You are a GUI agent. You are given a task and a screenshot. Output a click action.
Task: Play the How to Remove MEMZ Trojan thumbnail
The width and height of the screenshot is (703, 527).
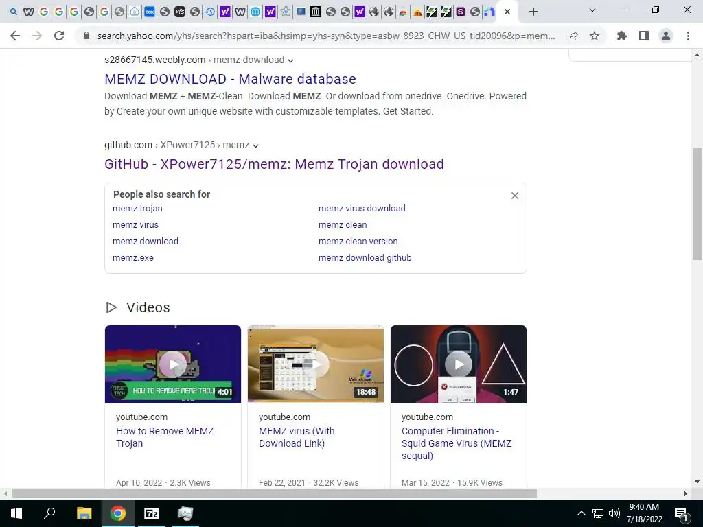coord(172,364)
